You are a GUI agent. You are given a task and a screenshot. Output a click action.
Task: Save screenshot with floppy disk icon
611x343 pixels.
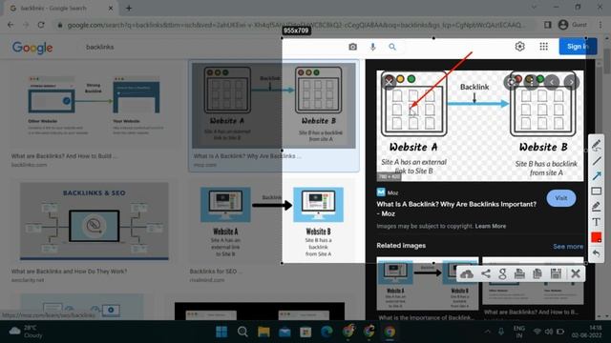(x=556, y=273)
